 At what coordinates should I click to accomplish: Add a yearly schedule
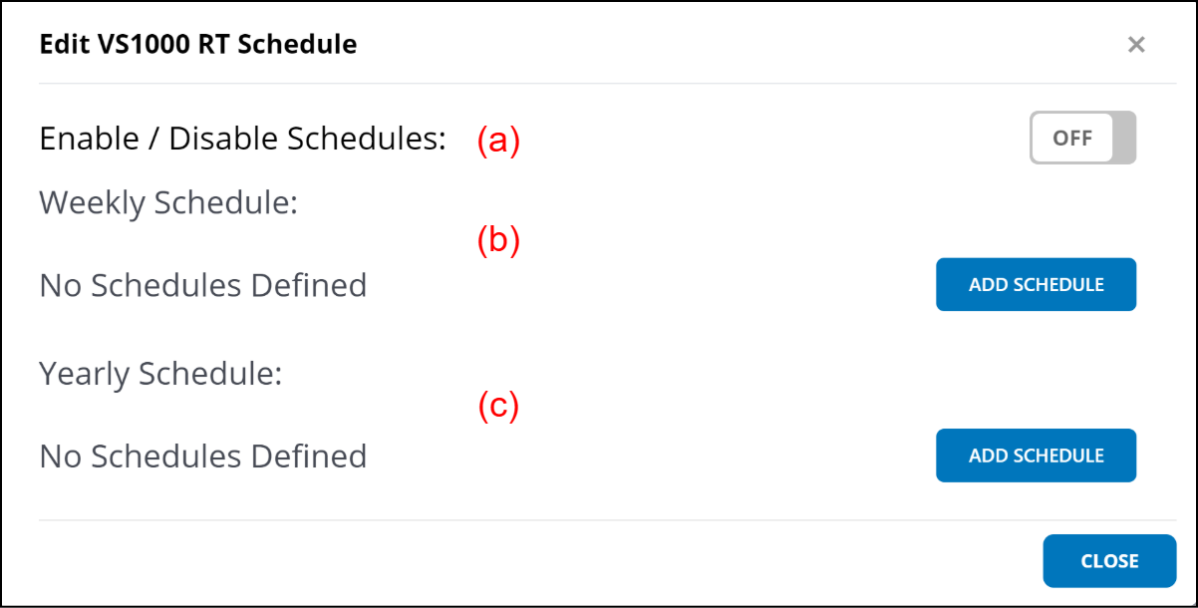click(1036, 456)
